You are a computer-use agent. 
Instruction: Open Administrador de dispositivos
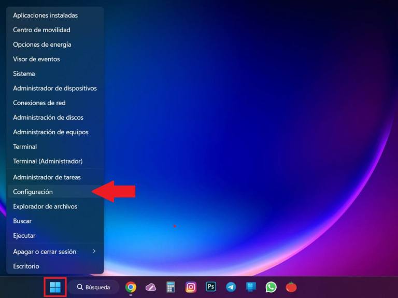(x=54, y=88)
